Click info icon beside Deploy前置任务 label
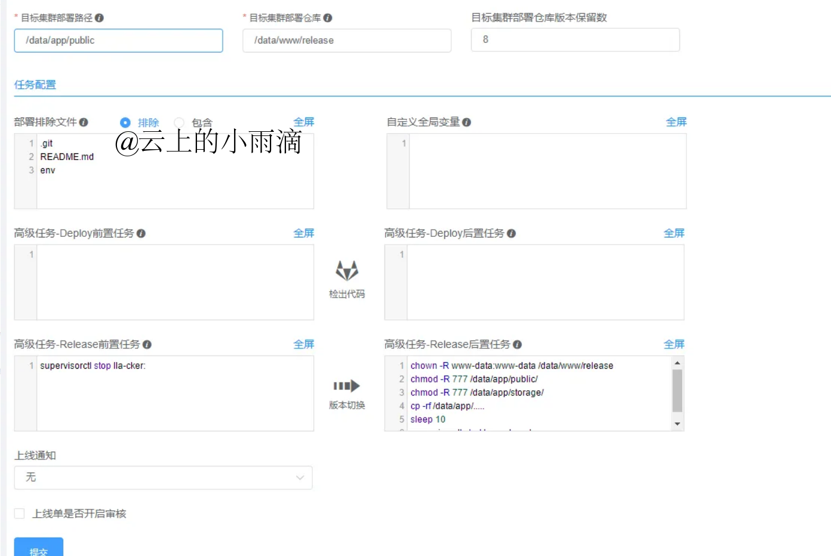Screen dimensions: 831x556 click(x=141, y=233)
